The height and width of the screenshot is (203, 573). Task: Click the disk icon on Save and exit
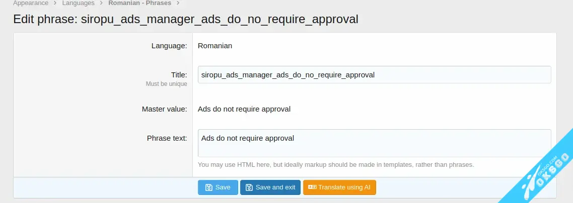point(249,187)
